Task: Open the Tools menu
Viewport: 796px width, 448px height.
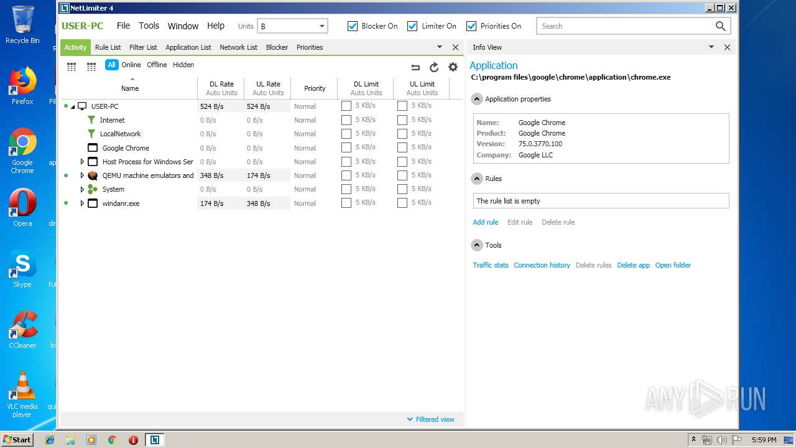Action: (x=149, y=26)
